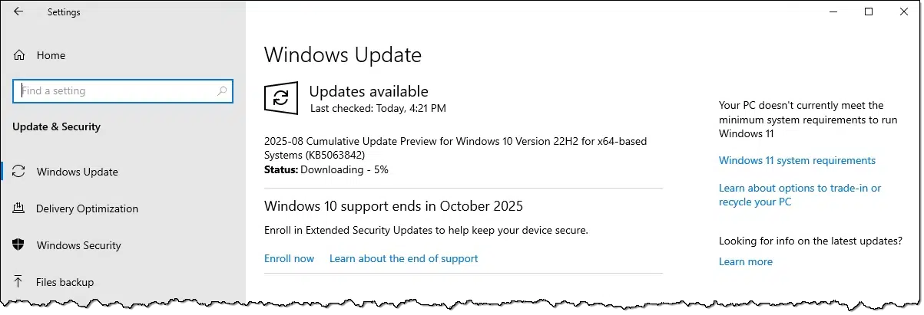Select the Windows Update sync icon in sidebar
Image resolution: width=924 pixels, height=315 pixels.
point(20,172)
